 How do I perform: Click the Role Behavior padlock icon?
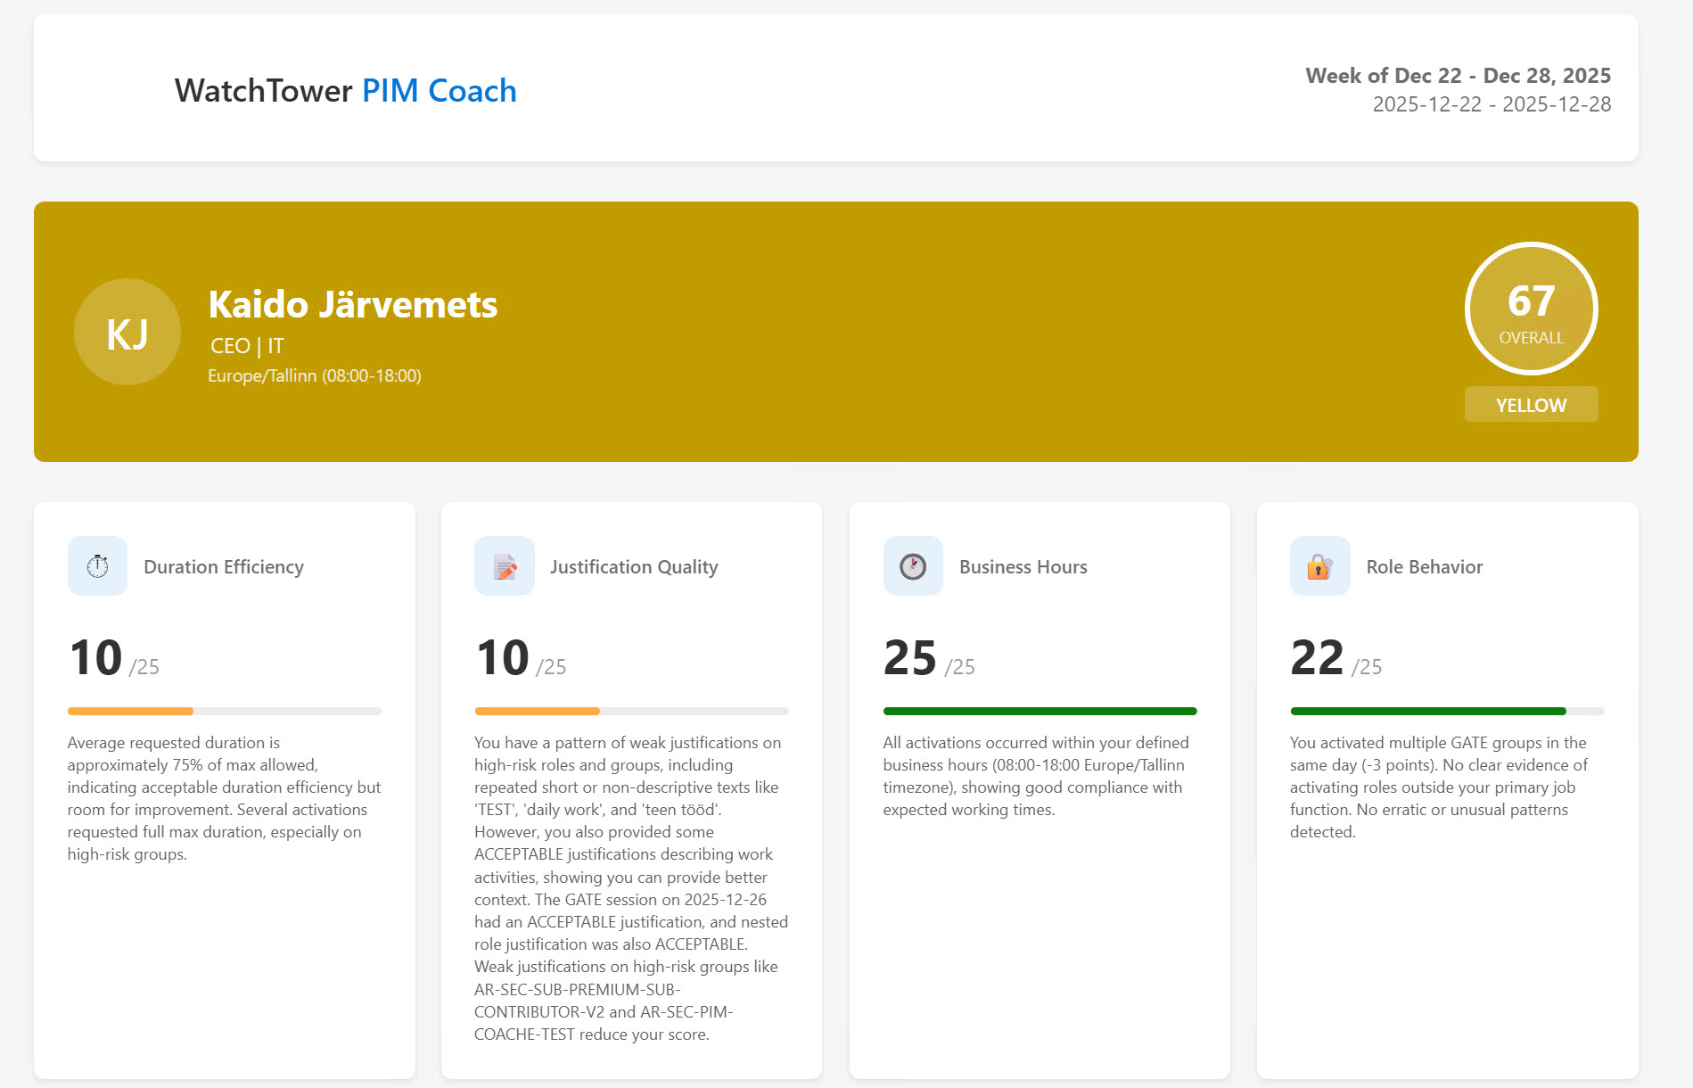click(1319, 565)
